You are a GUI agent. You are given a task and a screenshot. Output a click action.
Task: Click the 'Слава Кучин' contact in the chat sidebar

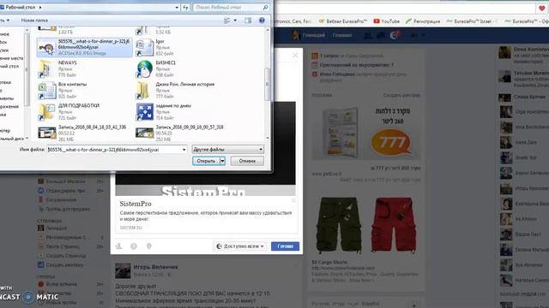(530, 97)
